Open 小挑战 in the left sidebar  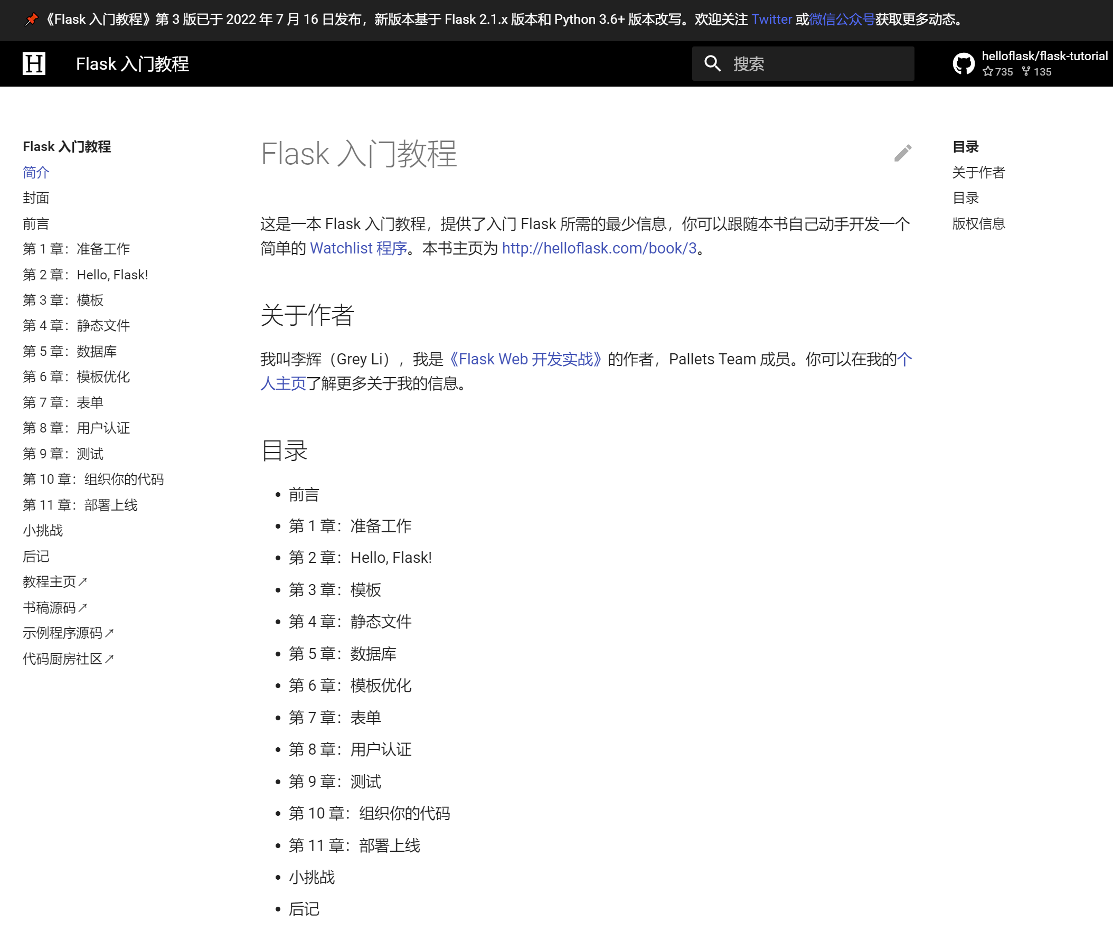point(43,531)
